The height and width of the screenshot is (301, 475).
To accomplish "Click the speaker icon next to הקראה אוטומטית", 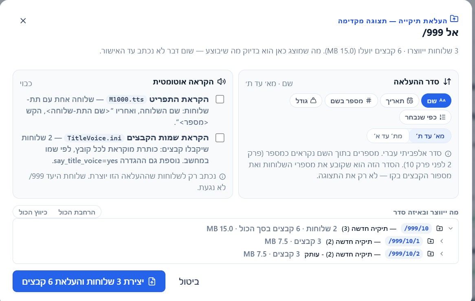I will tap(222, 82).
